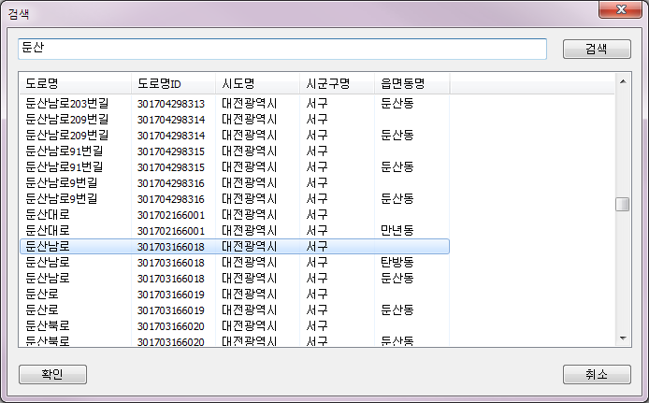649x403 pixels.
Task: Click the scrollbar down arrow in the list
Action: 622,338
